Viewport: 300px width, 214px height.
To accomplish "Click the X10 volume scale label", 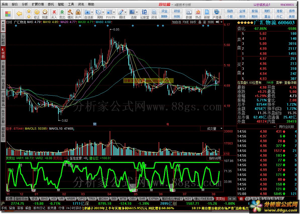I will pyautogui.click(x=227, y=154).
